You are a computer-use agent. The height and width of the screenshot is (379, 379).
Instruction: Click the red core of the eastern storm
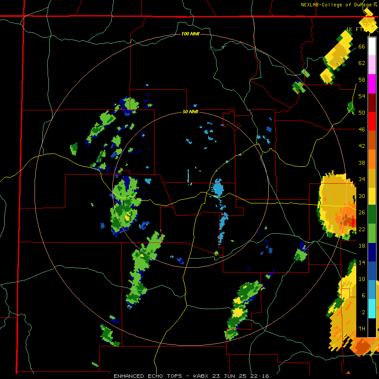coord(354,223)
